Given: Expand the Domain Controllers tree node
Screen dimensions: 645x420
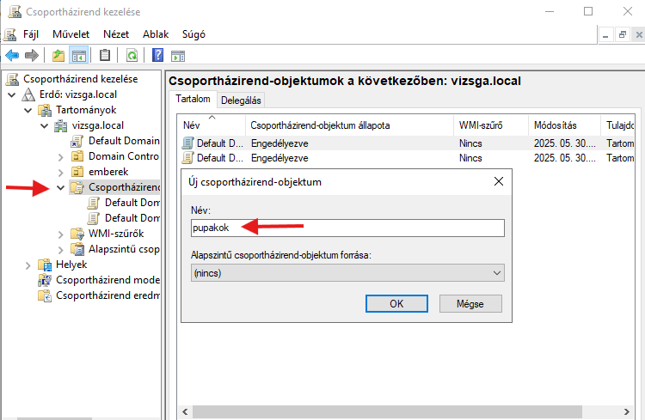Looking at the screenshot, I should (x=60, y=156).
